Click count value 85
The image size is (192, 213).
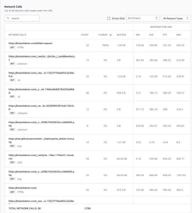click(87, 93)
